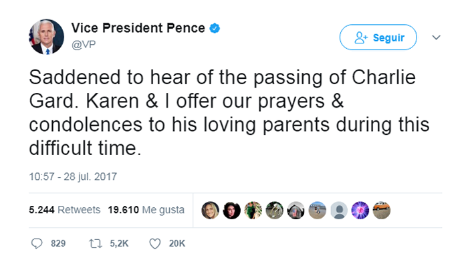This screenshot has width=468, height=262.
Task: Open the 19.610 Me gusta list
Action: coord(146,210)
